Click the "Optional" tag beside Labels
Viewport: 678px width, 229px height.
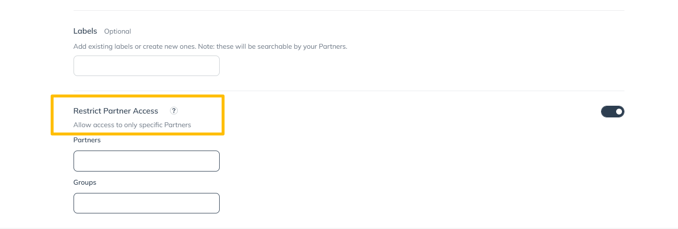pos(117,32)
